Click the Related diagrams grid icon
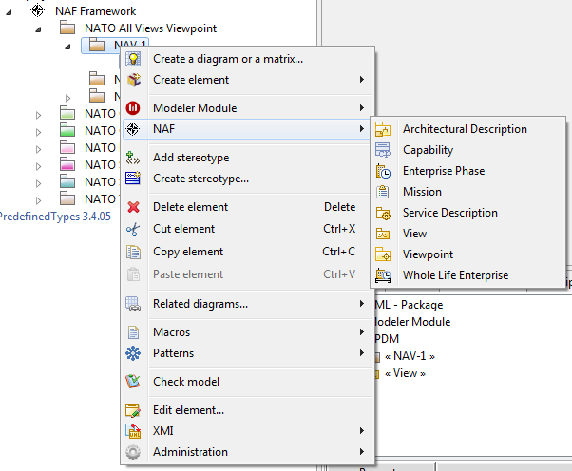The image size is (572, 471). pyautogui.click(x=133, y=304)
